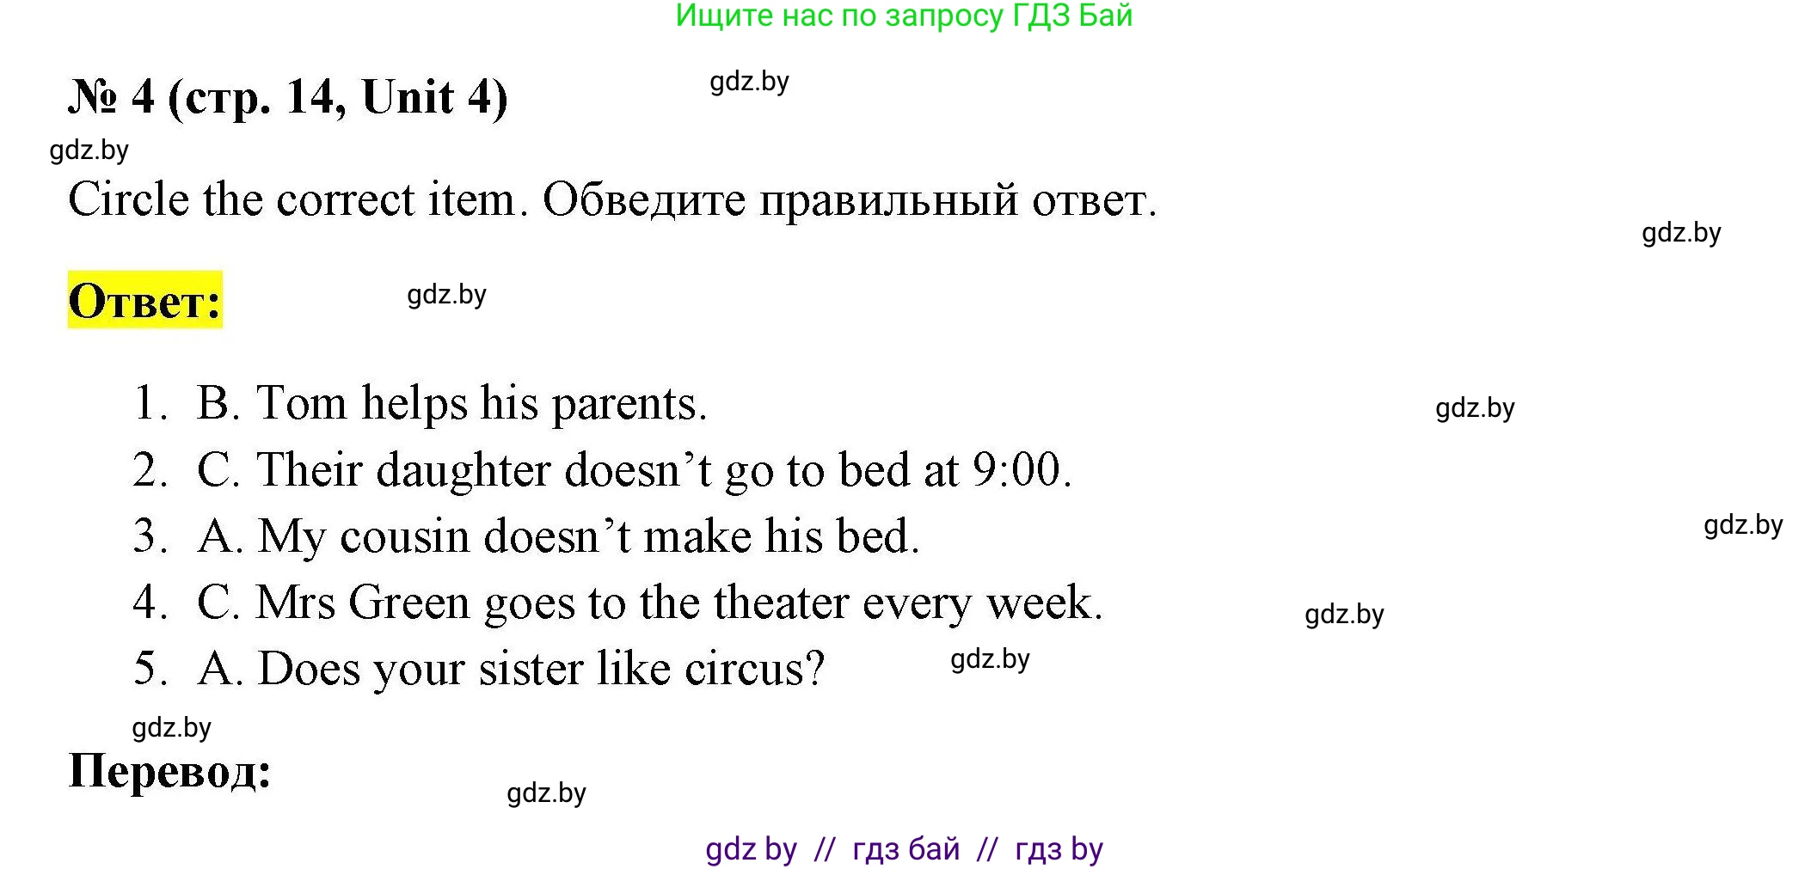1811x869 pixels.
Task: Click the gdz.by watermark right of answer 3
Action: coord(1743,525)
